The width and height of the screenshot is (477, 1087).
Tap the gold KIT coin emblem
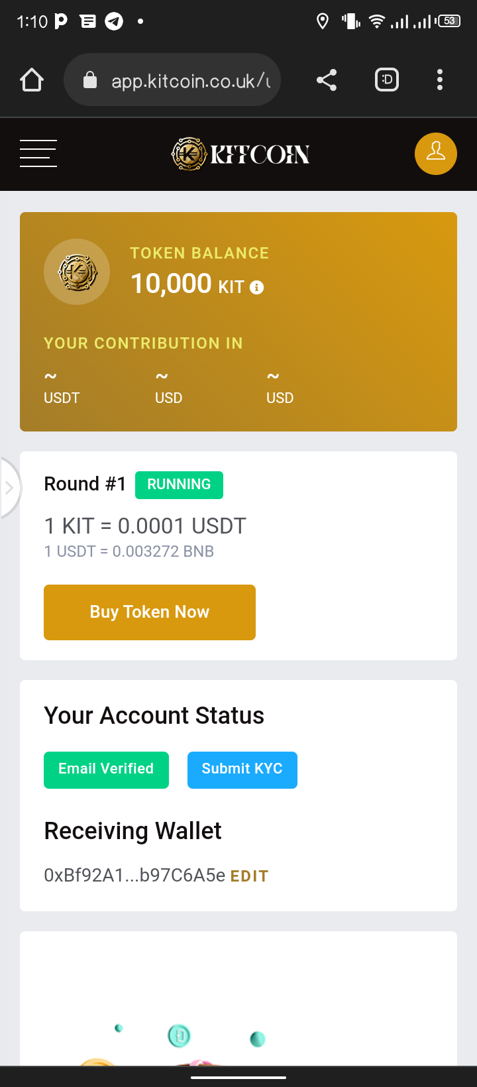click(x=77, y=272)
